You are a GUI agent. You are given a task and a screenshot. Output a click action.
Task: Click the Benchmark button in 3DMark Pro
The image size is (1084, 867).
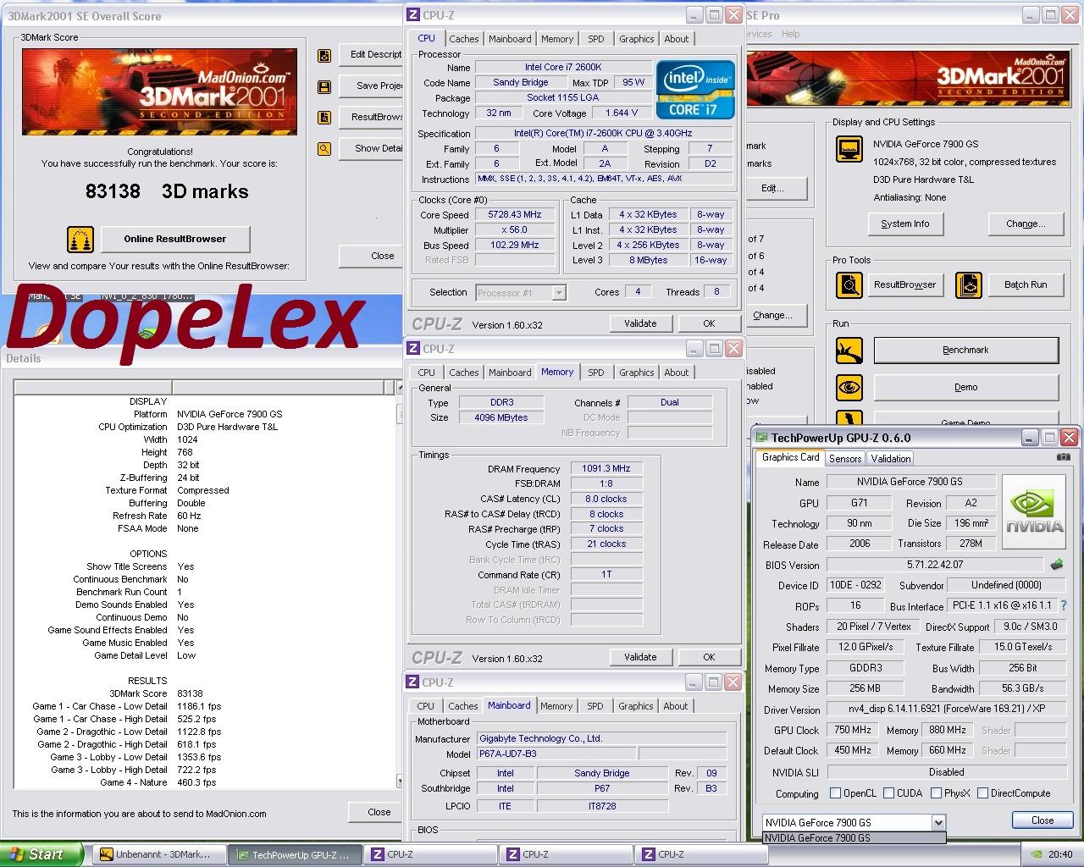click(x=965, y=350)
